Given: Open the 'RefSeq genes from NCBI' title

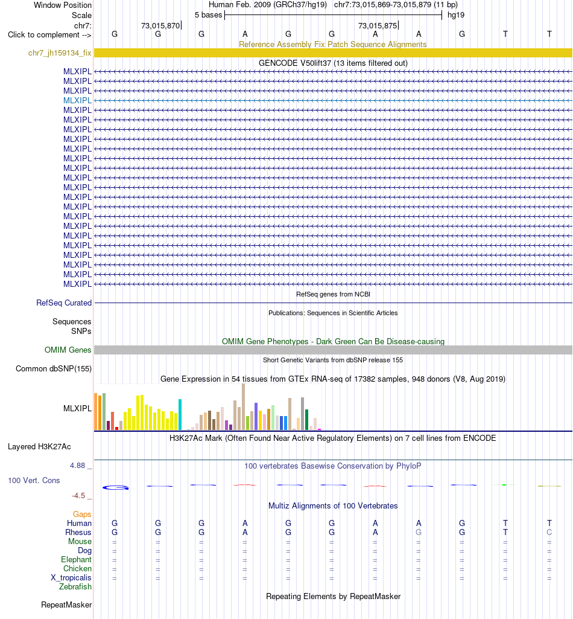Looking at the screenshot, I should tap(333, 294).
